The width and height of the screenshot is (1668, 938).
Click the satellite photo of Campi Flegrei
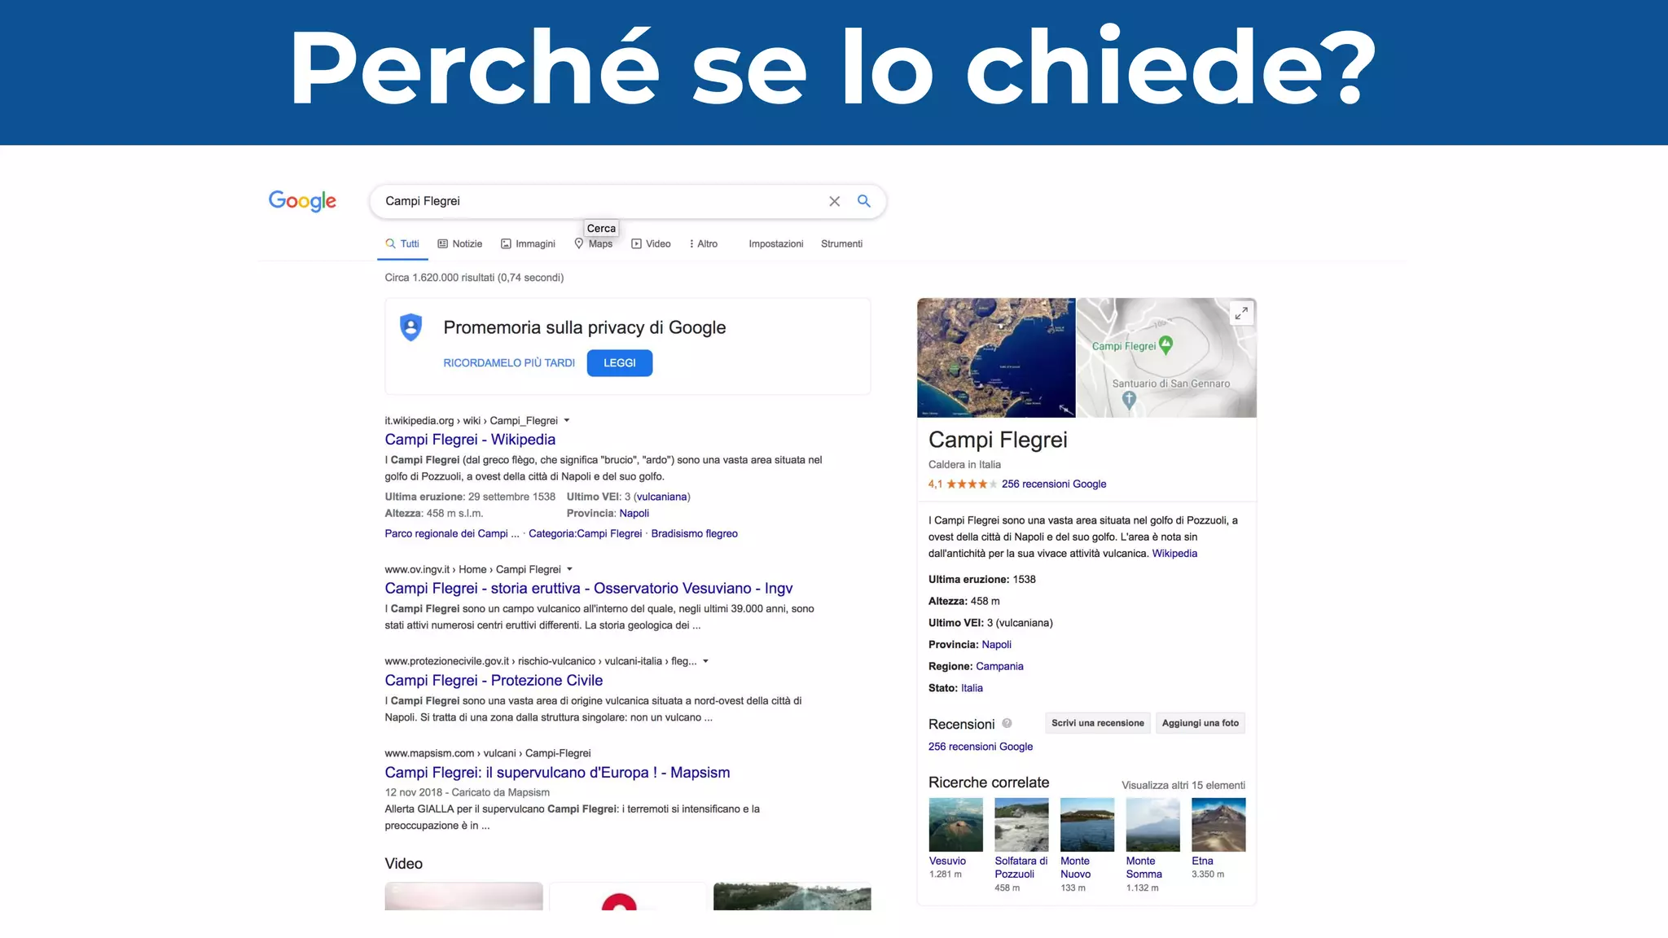coord(996,357)
